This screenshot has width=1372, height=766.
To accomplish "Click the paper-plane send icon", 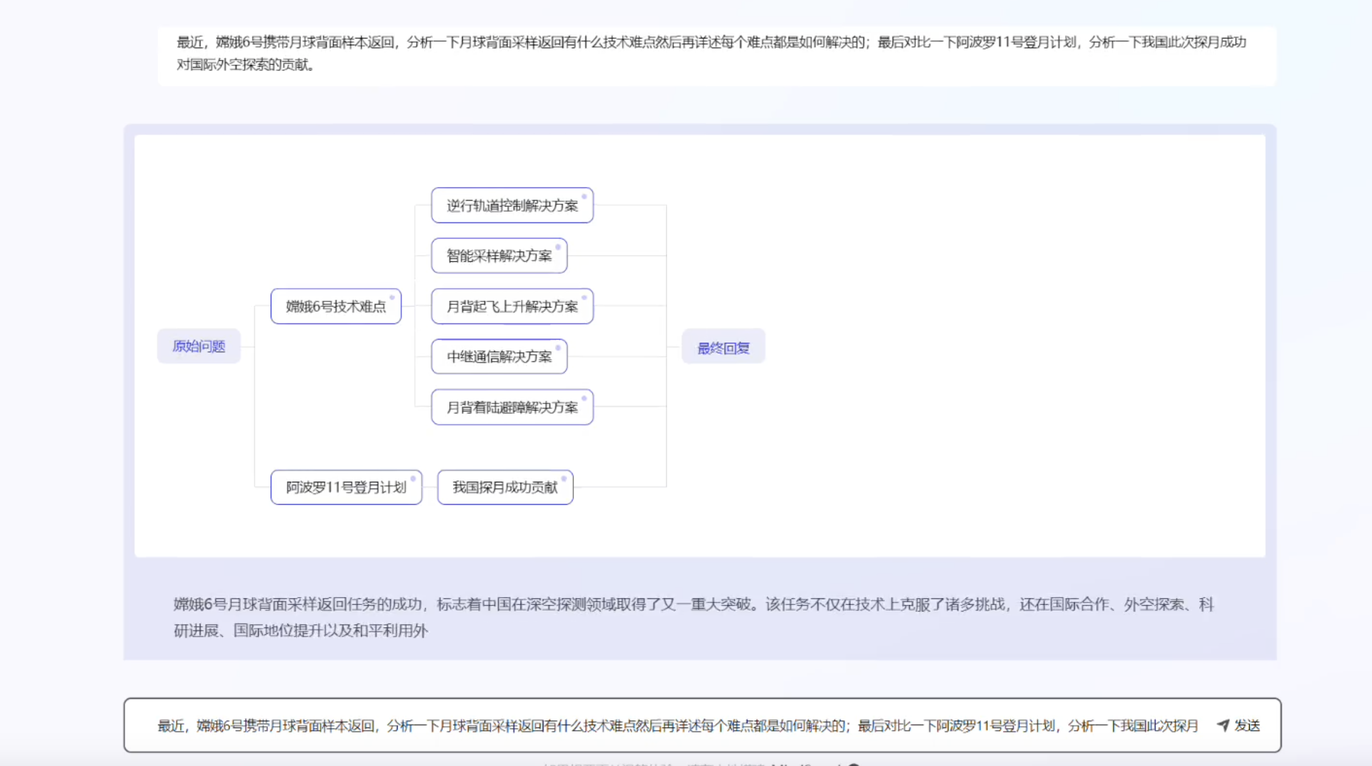I will point(1224,725).
